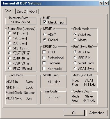This screenshot has width=110, height=119.
Task: Click the question mark help button
Action: pyautogui.click(x=101, y=3)
